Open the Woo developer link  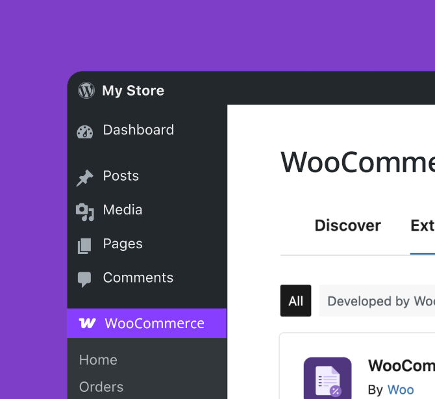pos(401,389)
